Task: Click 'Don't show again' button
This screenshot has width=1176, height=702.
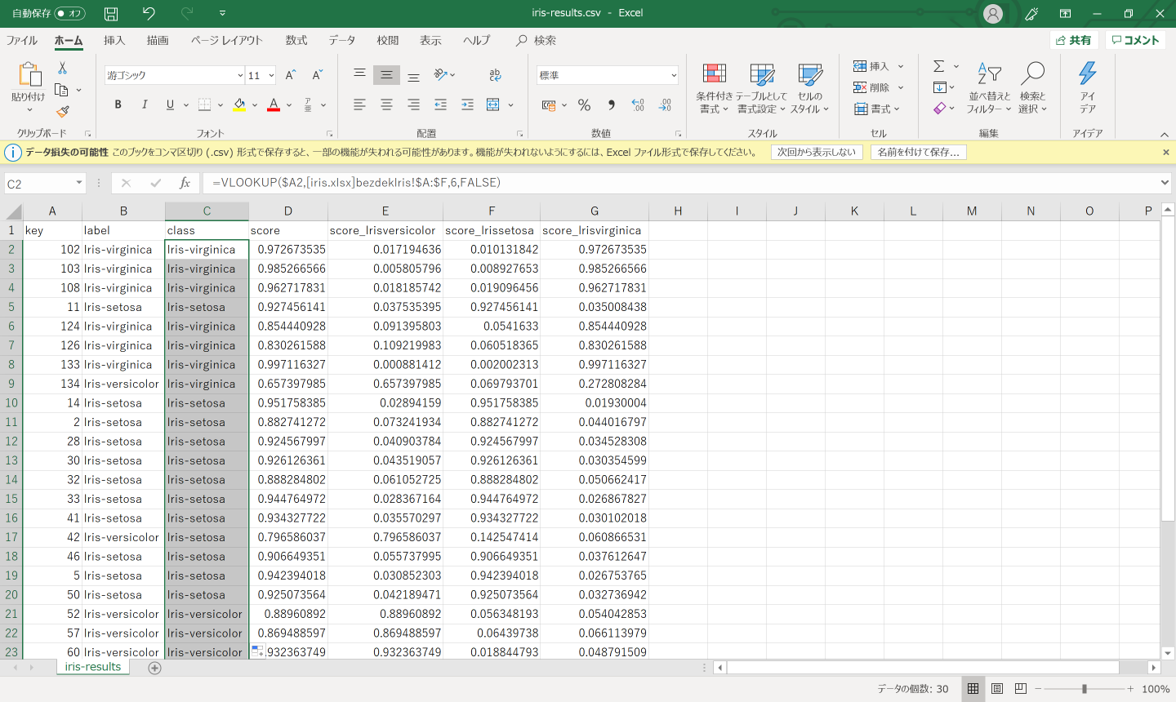Action: click(817, 153)
